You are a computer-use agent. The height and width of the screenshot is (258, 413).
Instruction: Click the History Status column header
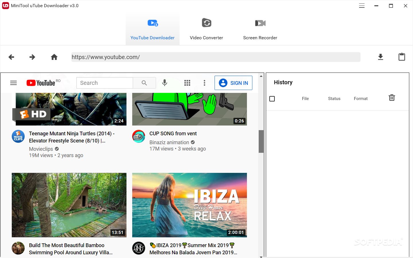(x=334, y=99)
